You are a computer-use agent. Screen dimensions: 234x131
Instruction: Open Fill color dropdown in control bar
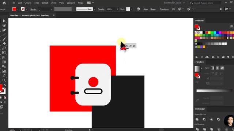tap(18, 9)
